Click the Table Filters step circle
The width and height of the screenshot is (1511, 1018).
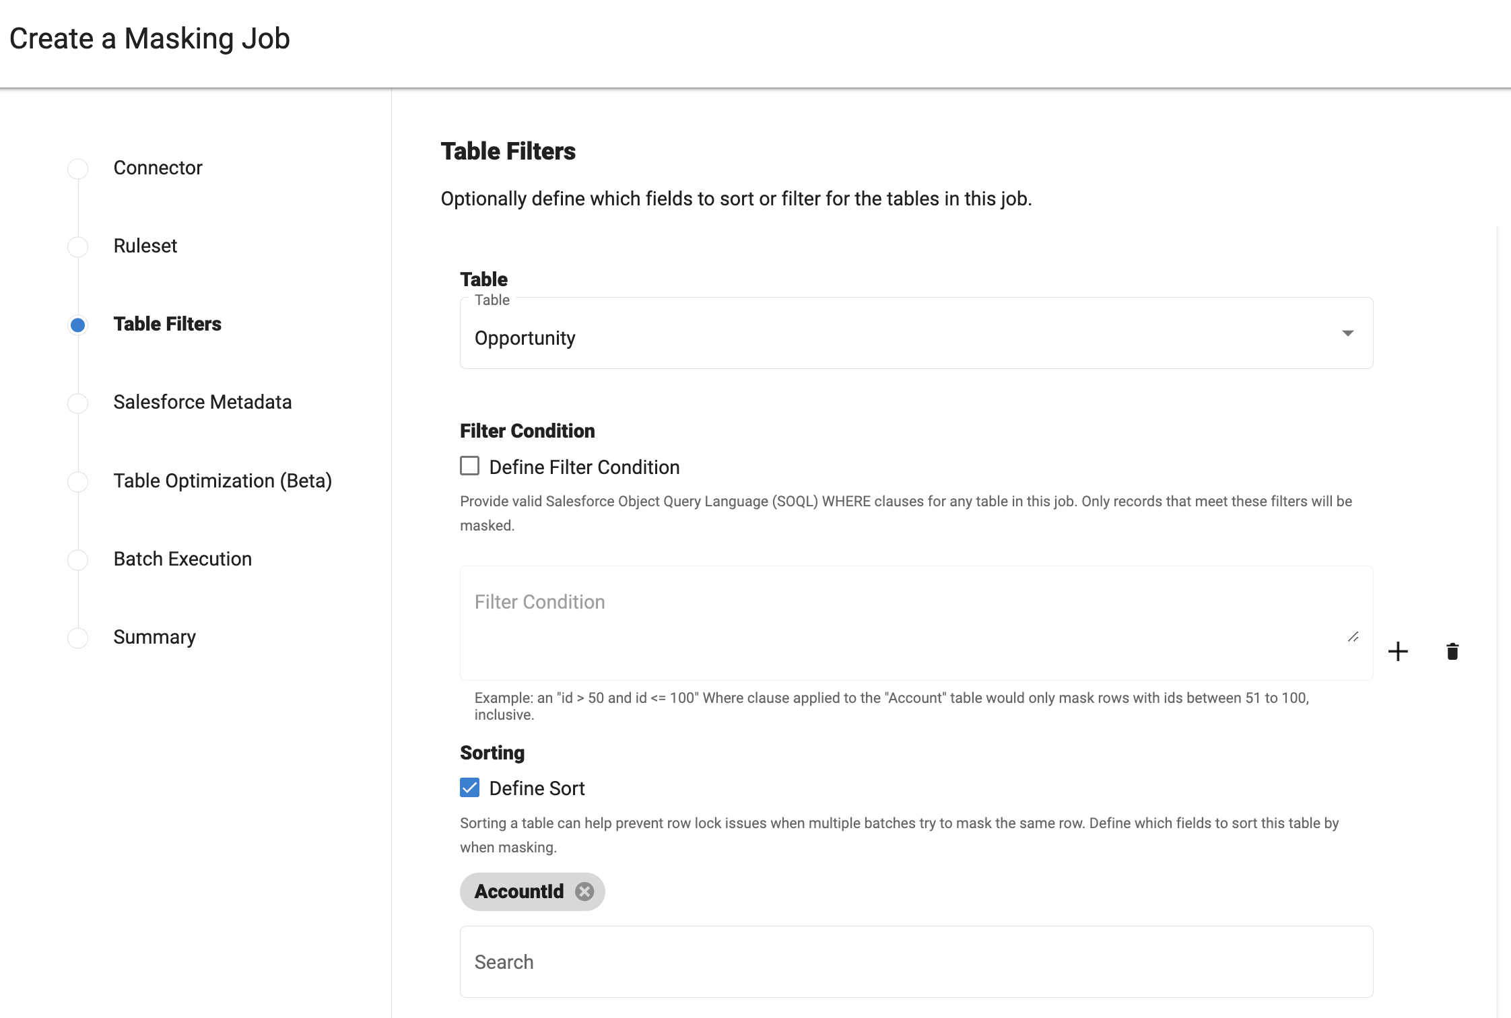[78, 325]
